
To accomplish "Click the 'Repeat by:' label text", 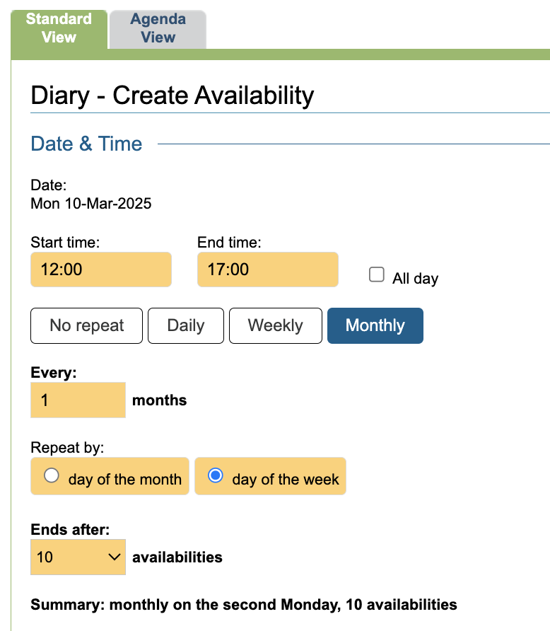I will (67, 447).
